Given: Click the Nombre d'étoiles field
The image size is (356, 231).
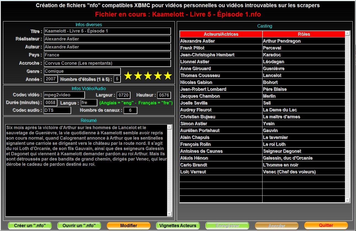Looking at the screenshot, I should (x=117, y=79).
